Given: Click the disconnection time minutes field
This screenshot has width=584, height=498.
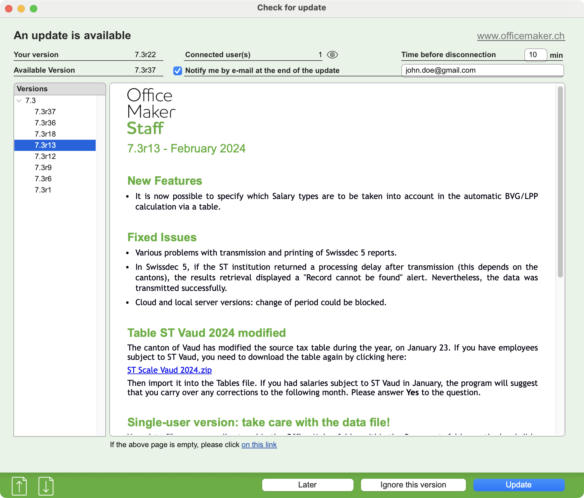Looking at the screenshot, I should (536, 55).
